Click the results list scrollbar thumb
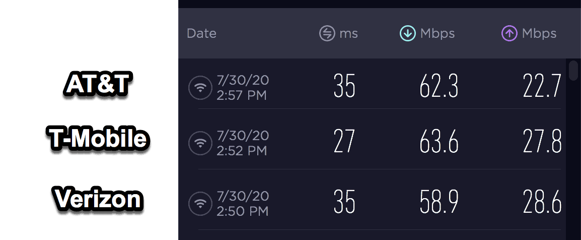Screen dimensions: 581x240 coord(573,70)
